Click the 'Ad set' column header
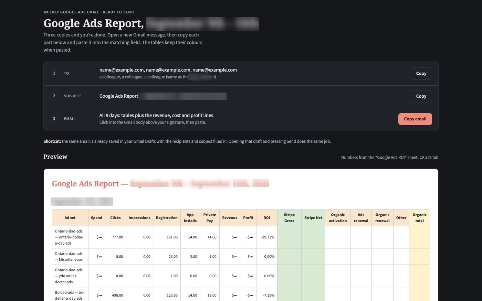The image size is (482, 301). coord(70,218)
